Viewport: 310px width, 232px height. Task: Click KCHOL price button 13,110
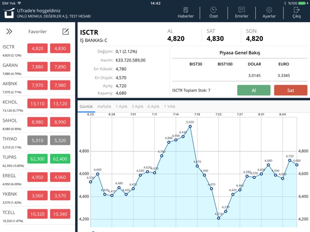point(38,103)
